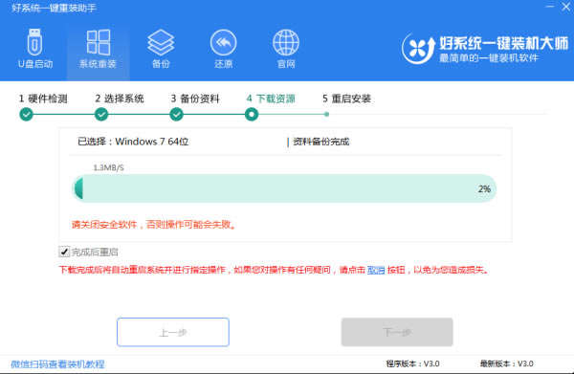Viewport: 574px width, 374px height.
Task: Select the current step 4 circle marker
Action: click(252, 115)
